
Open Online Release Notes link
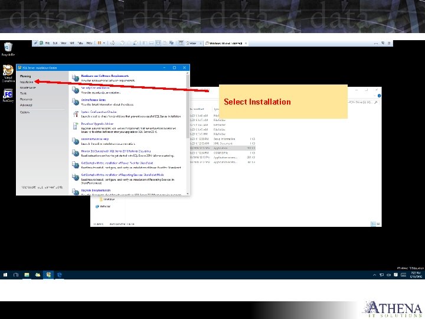93,100
